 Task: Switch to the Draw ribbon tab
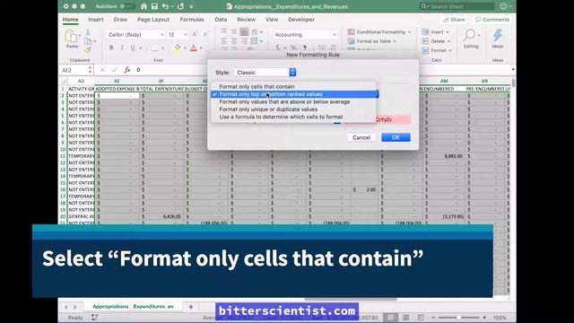(x=120, y=20)
